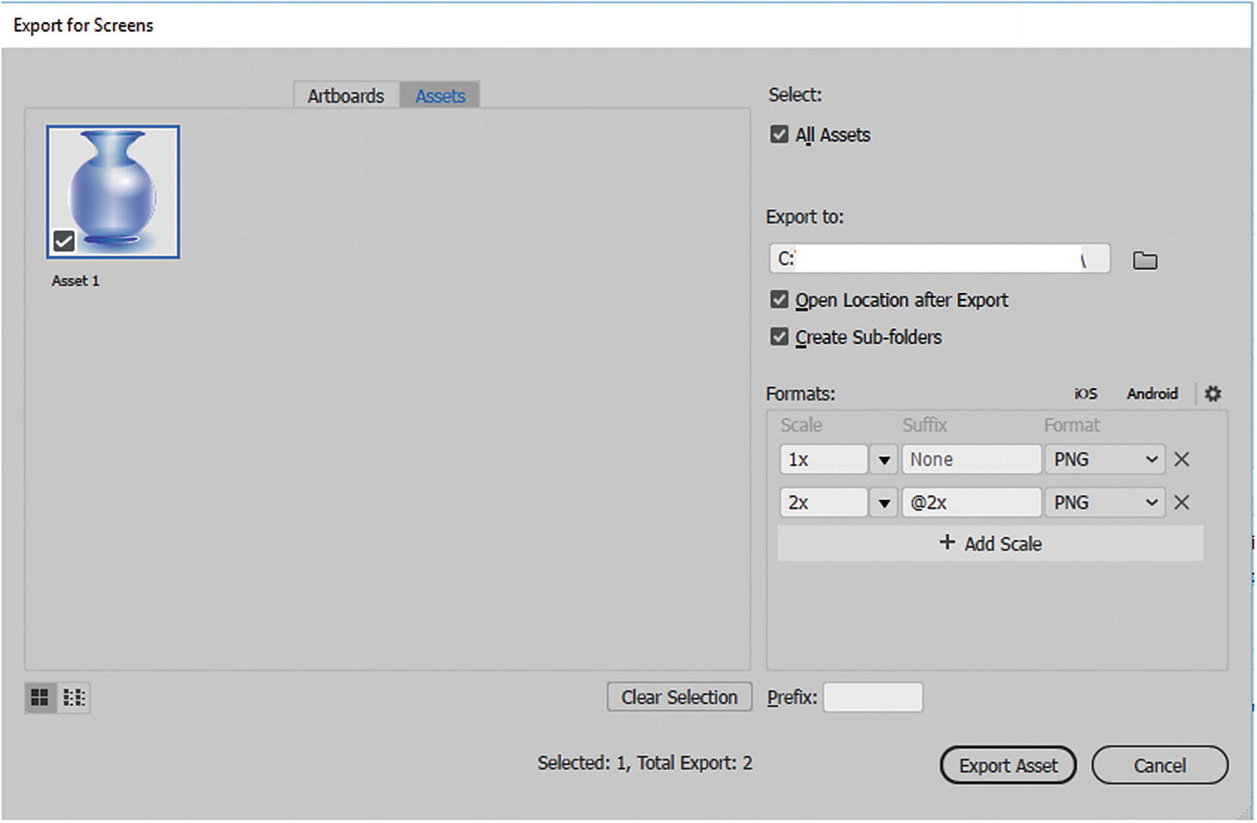Select the Assets tab
Image resolution: width=1257 pixels, height=823 pixels.
pos(440,95)
